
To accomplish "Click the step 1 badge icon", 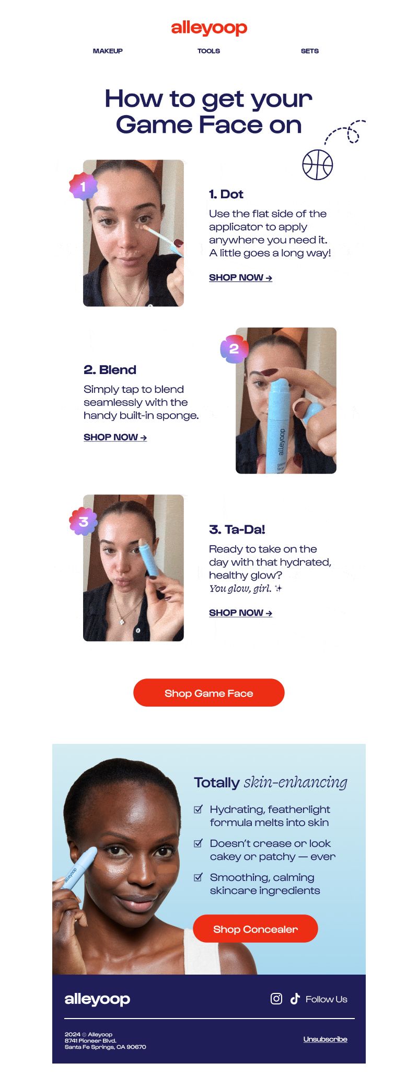I will [x=83, y=186].
